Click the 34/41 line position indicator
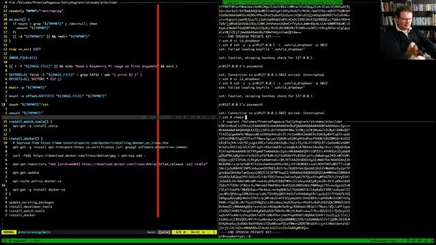The image size is (436, 245). 196,232
